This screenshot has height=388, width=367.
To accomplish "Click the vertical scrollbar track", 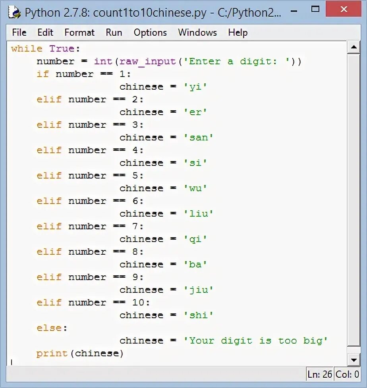I will click(x=353, y=200).
